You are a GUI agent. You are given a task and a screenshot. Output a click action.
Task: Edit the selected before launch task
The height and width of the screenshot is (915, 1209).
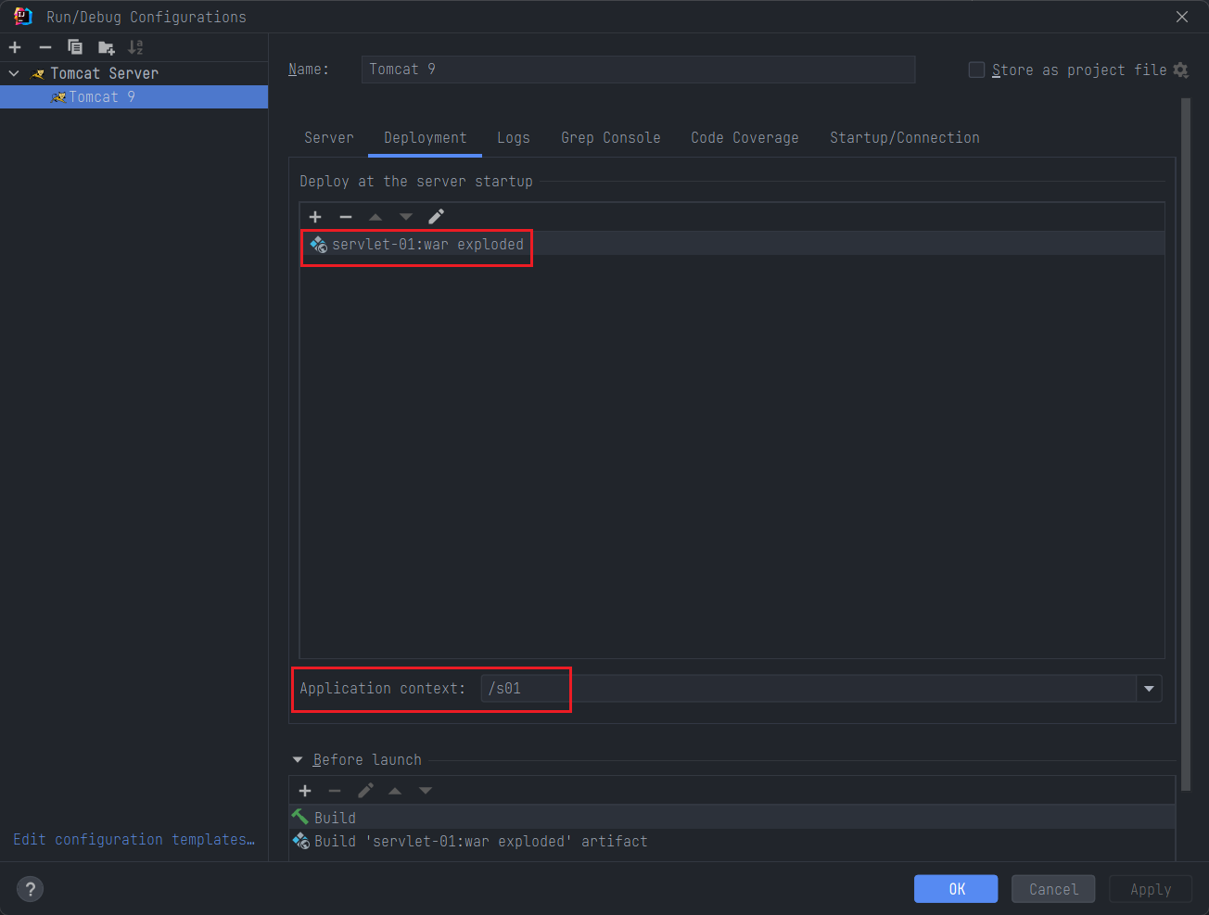(x=365, y=791)
